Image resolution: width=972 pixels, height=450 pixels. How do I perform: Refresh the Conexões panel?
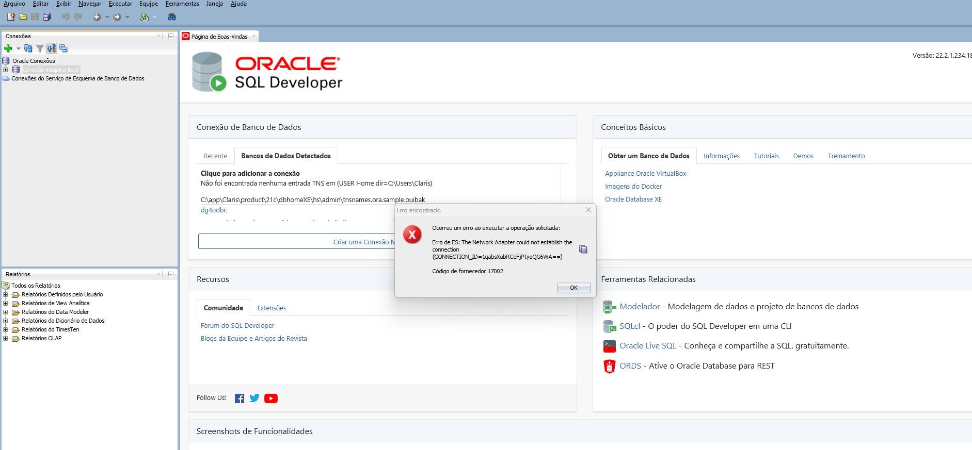[x=28, y=48]
